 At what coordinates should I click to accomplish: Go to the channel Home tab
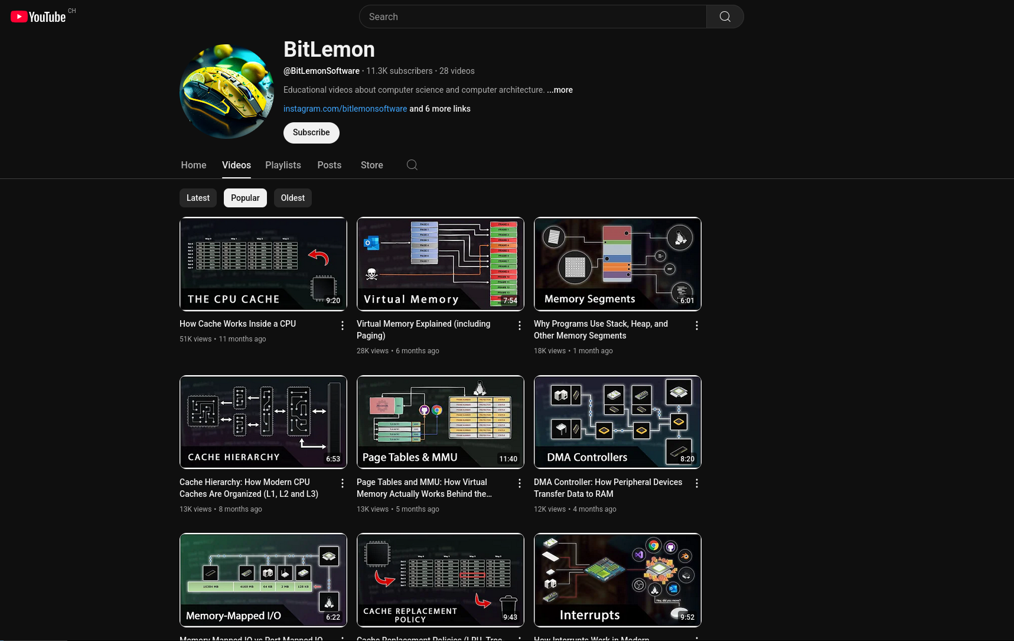194,165
